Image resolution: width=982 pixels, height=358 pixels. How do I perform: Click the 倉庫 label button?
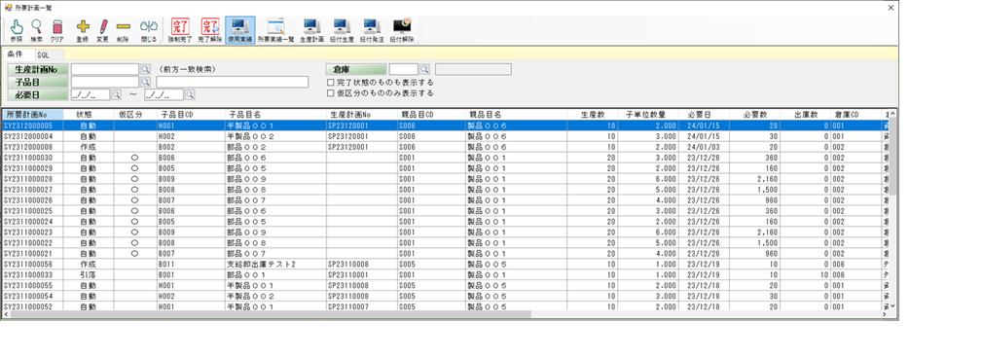(x=356, y=69)
